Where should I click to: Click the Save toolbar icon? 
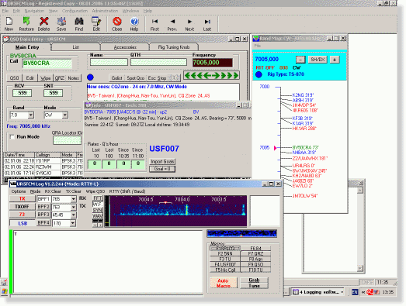tap(61, 21)
